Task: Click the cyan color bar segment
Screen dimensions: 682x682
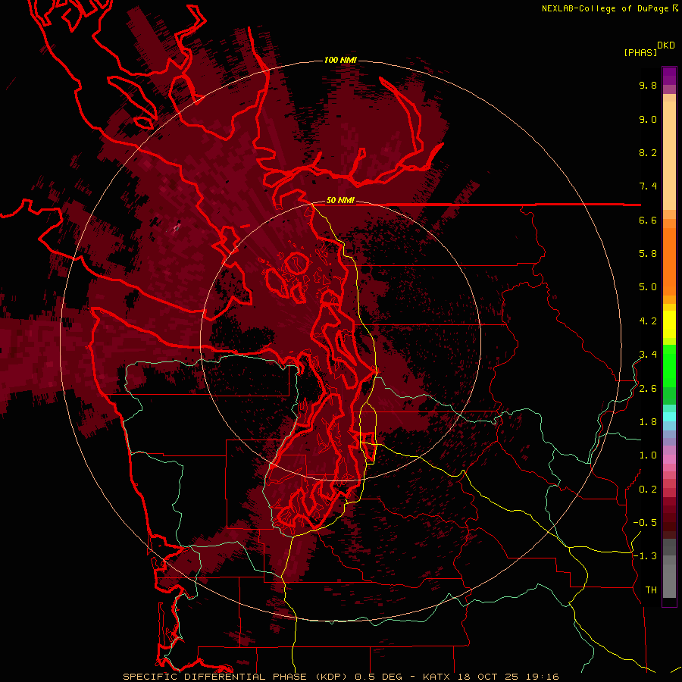Action: click(669, 417)
